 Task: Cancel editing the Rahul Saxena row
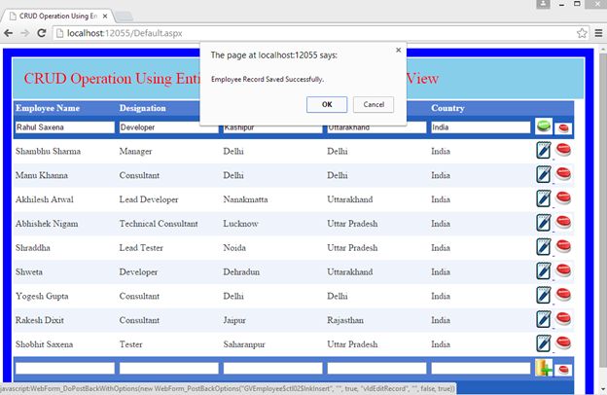(563, 128)
